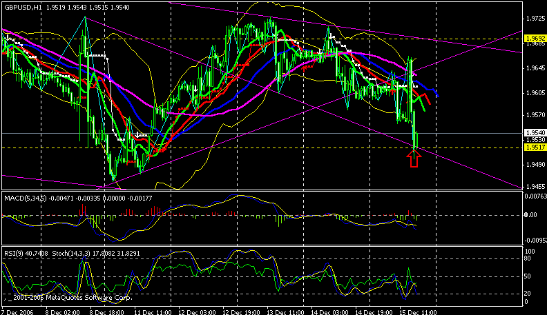Click the 12 Dec 03:00 time label
The image size is (547, 315).
point(198,312)
